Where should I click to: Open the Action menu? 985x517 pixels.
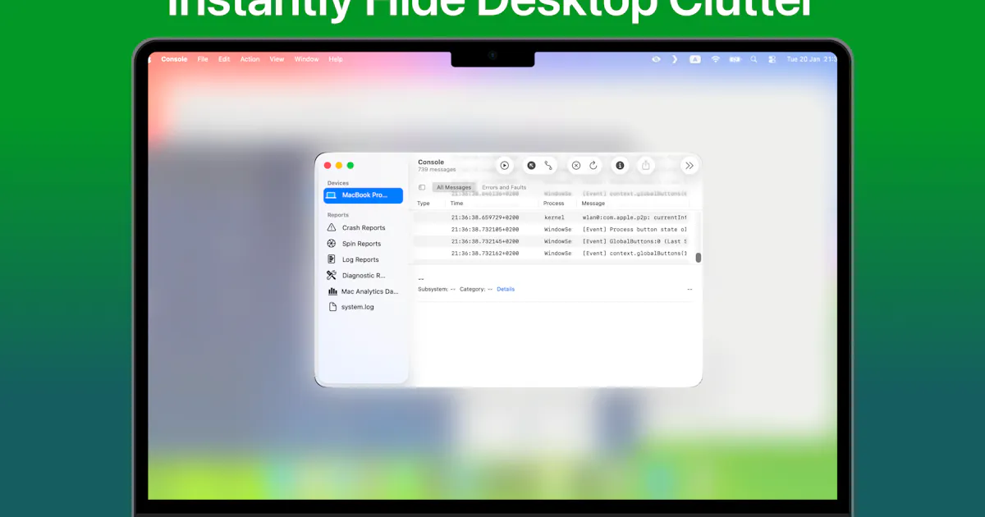250,59
